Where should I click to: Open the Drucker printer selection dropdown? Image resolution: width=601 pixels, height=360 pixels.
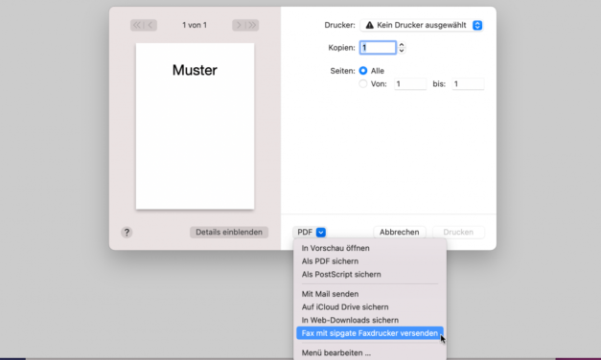422,25
